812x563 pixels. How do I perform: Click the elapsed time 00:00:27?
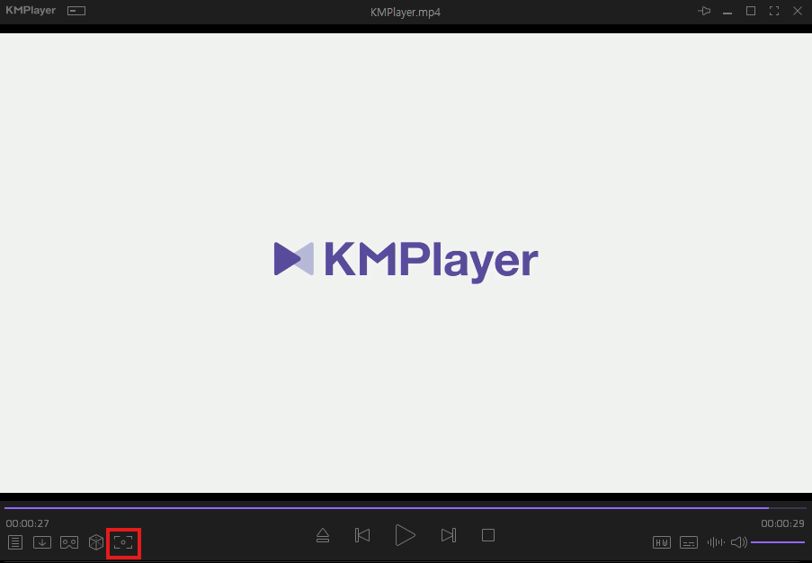point(28,523)
